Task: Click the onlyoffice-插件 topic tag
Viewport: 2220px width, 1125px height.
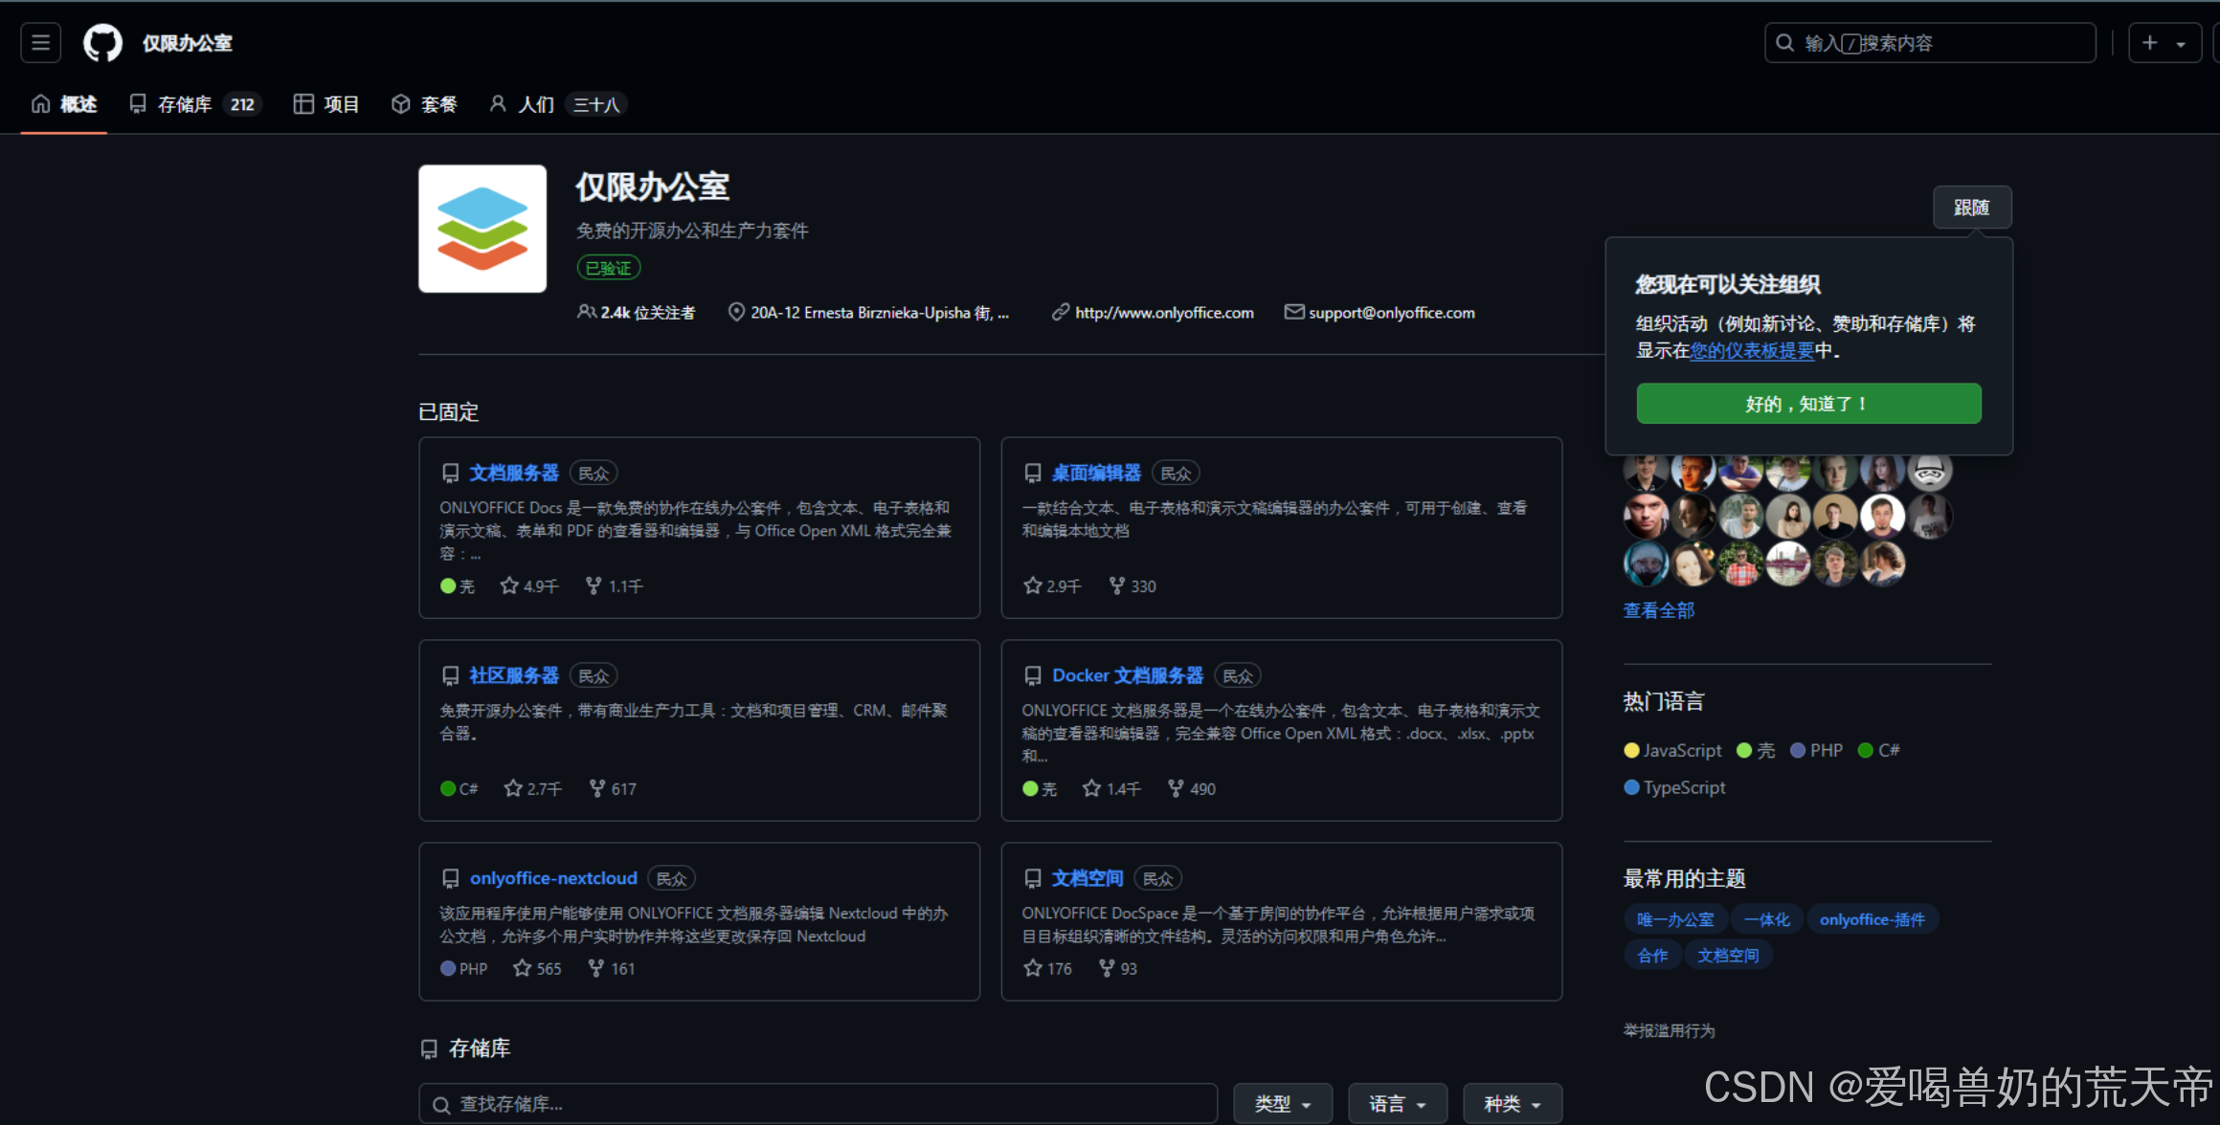Action: click(x=1872, y=919)
